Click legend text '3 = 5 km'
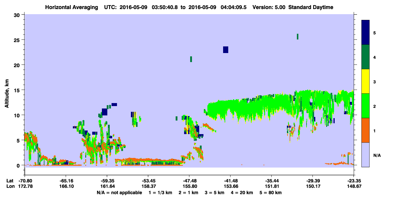Screen dimensions: 393x201 (x=215, y=193)
